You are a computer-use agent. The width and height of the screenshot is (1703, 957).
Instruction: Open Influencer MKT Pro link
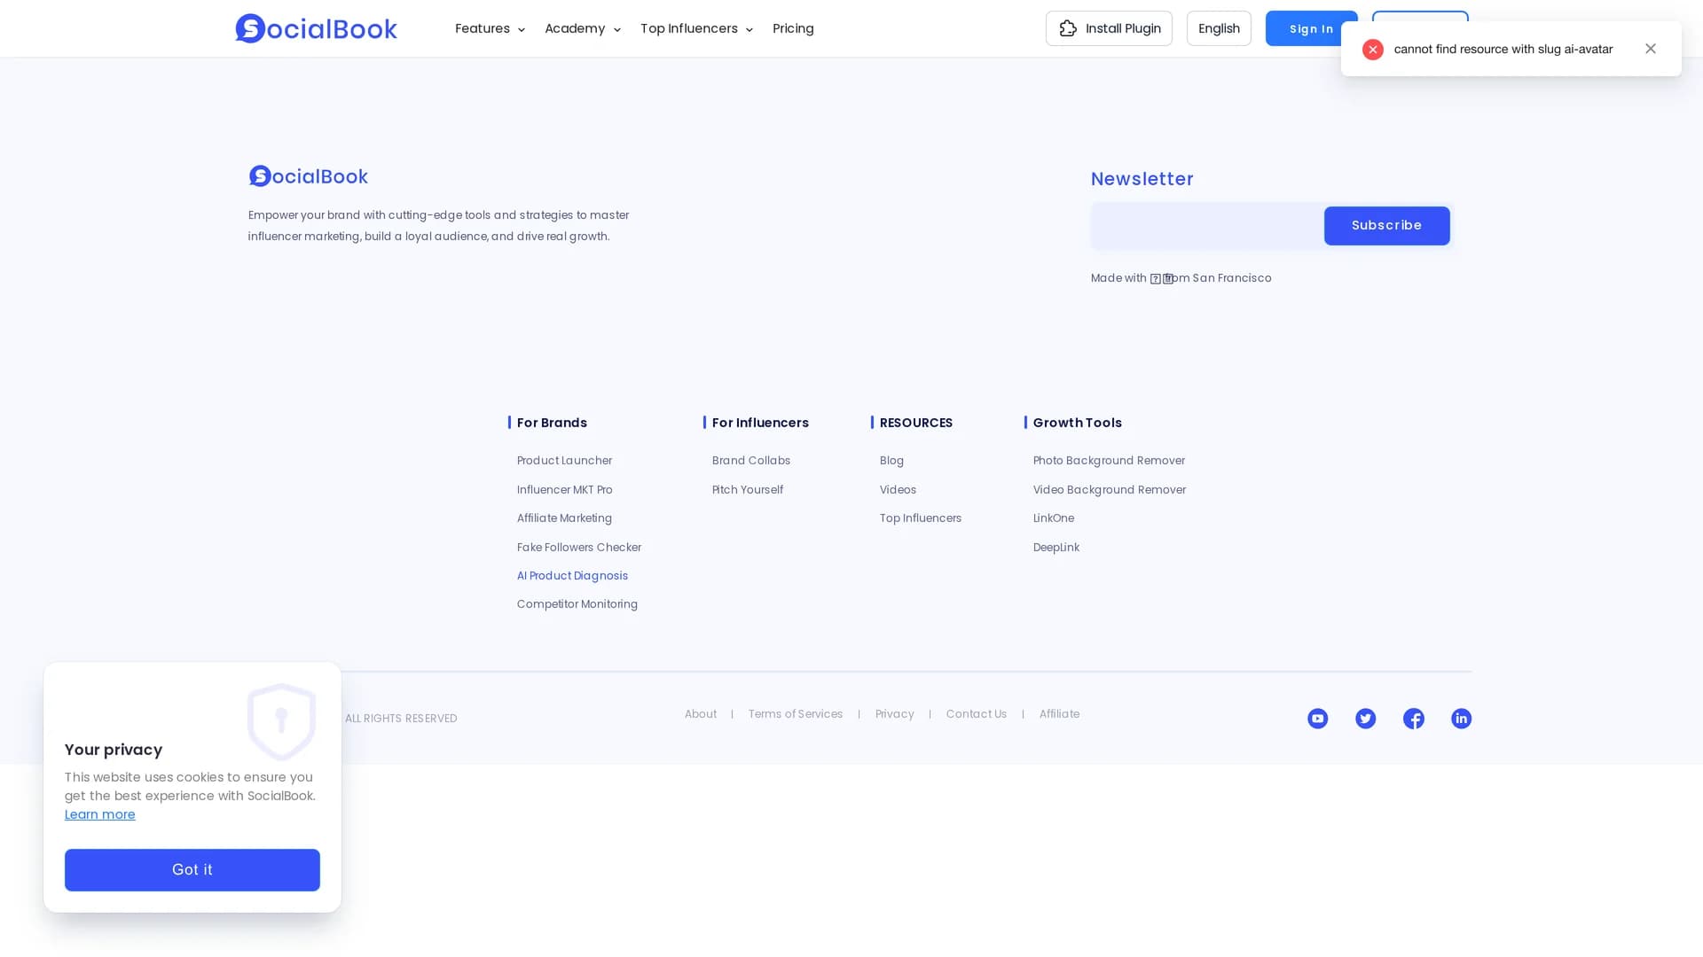coord(565,490)
